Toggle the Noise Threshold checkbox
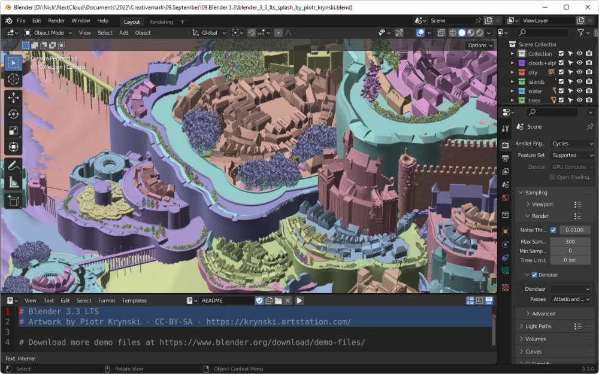 pyautogui.click(x=553, y=230)
